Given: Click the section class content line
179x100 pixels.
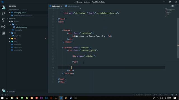Looking at the screenshot, I should point(77,47).
